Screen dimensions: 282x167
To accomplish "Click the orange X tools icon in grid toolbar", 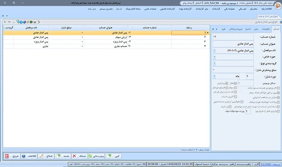I will pyautogui.click(x=28, y=22).
